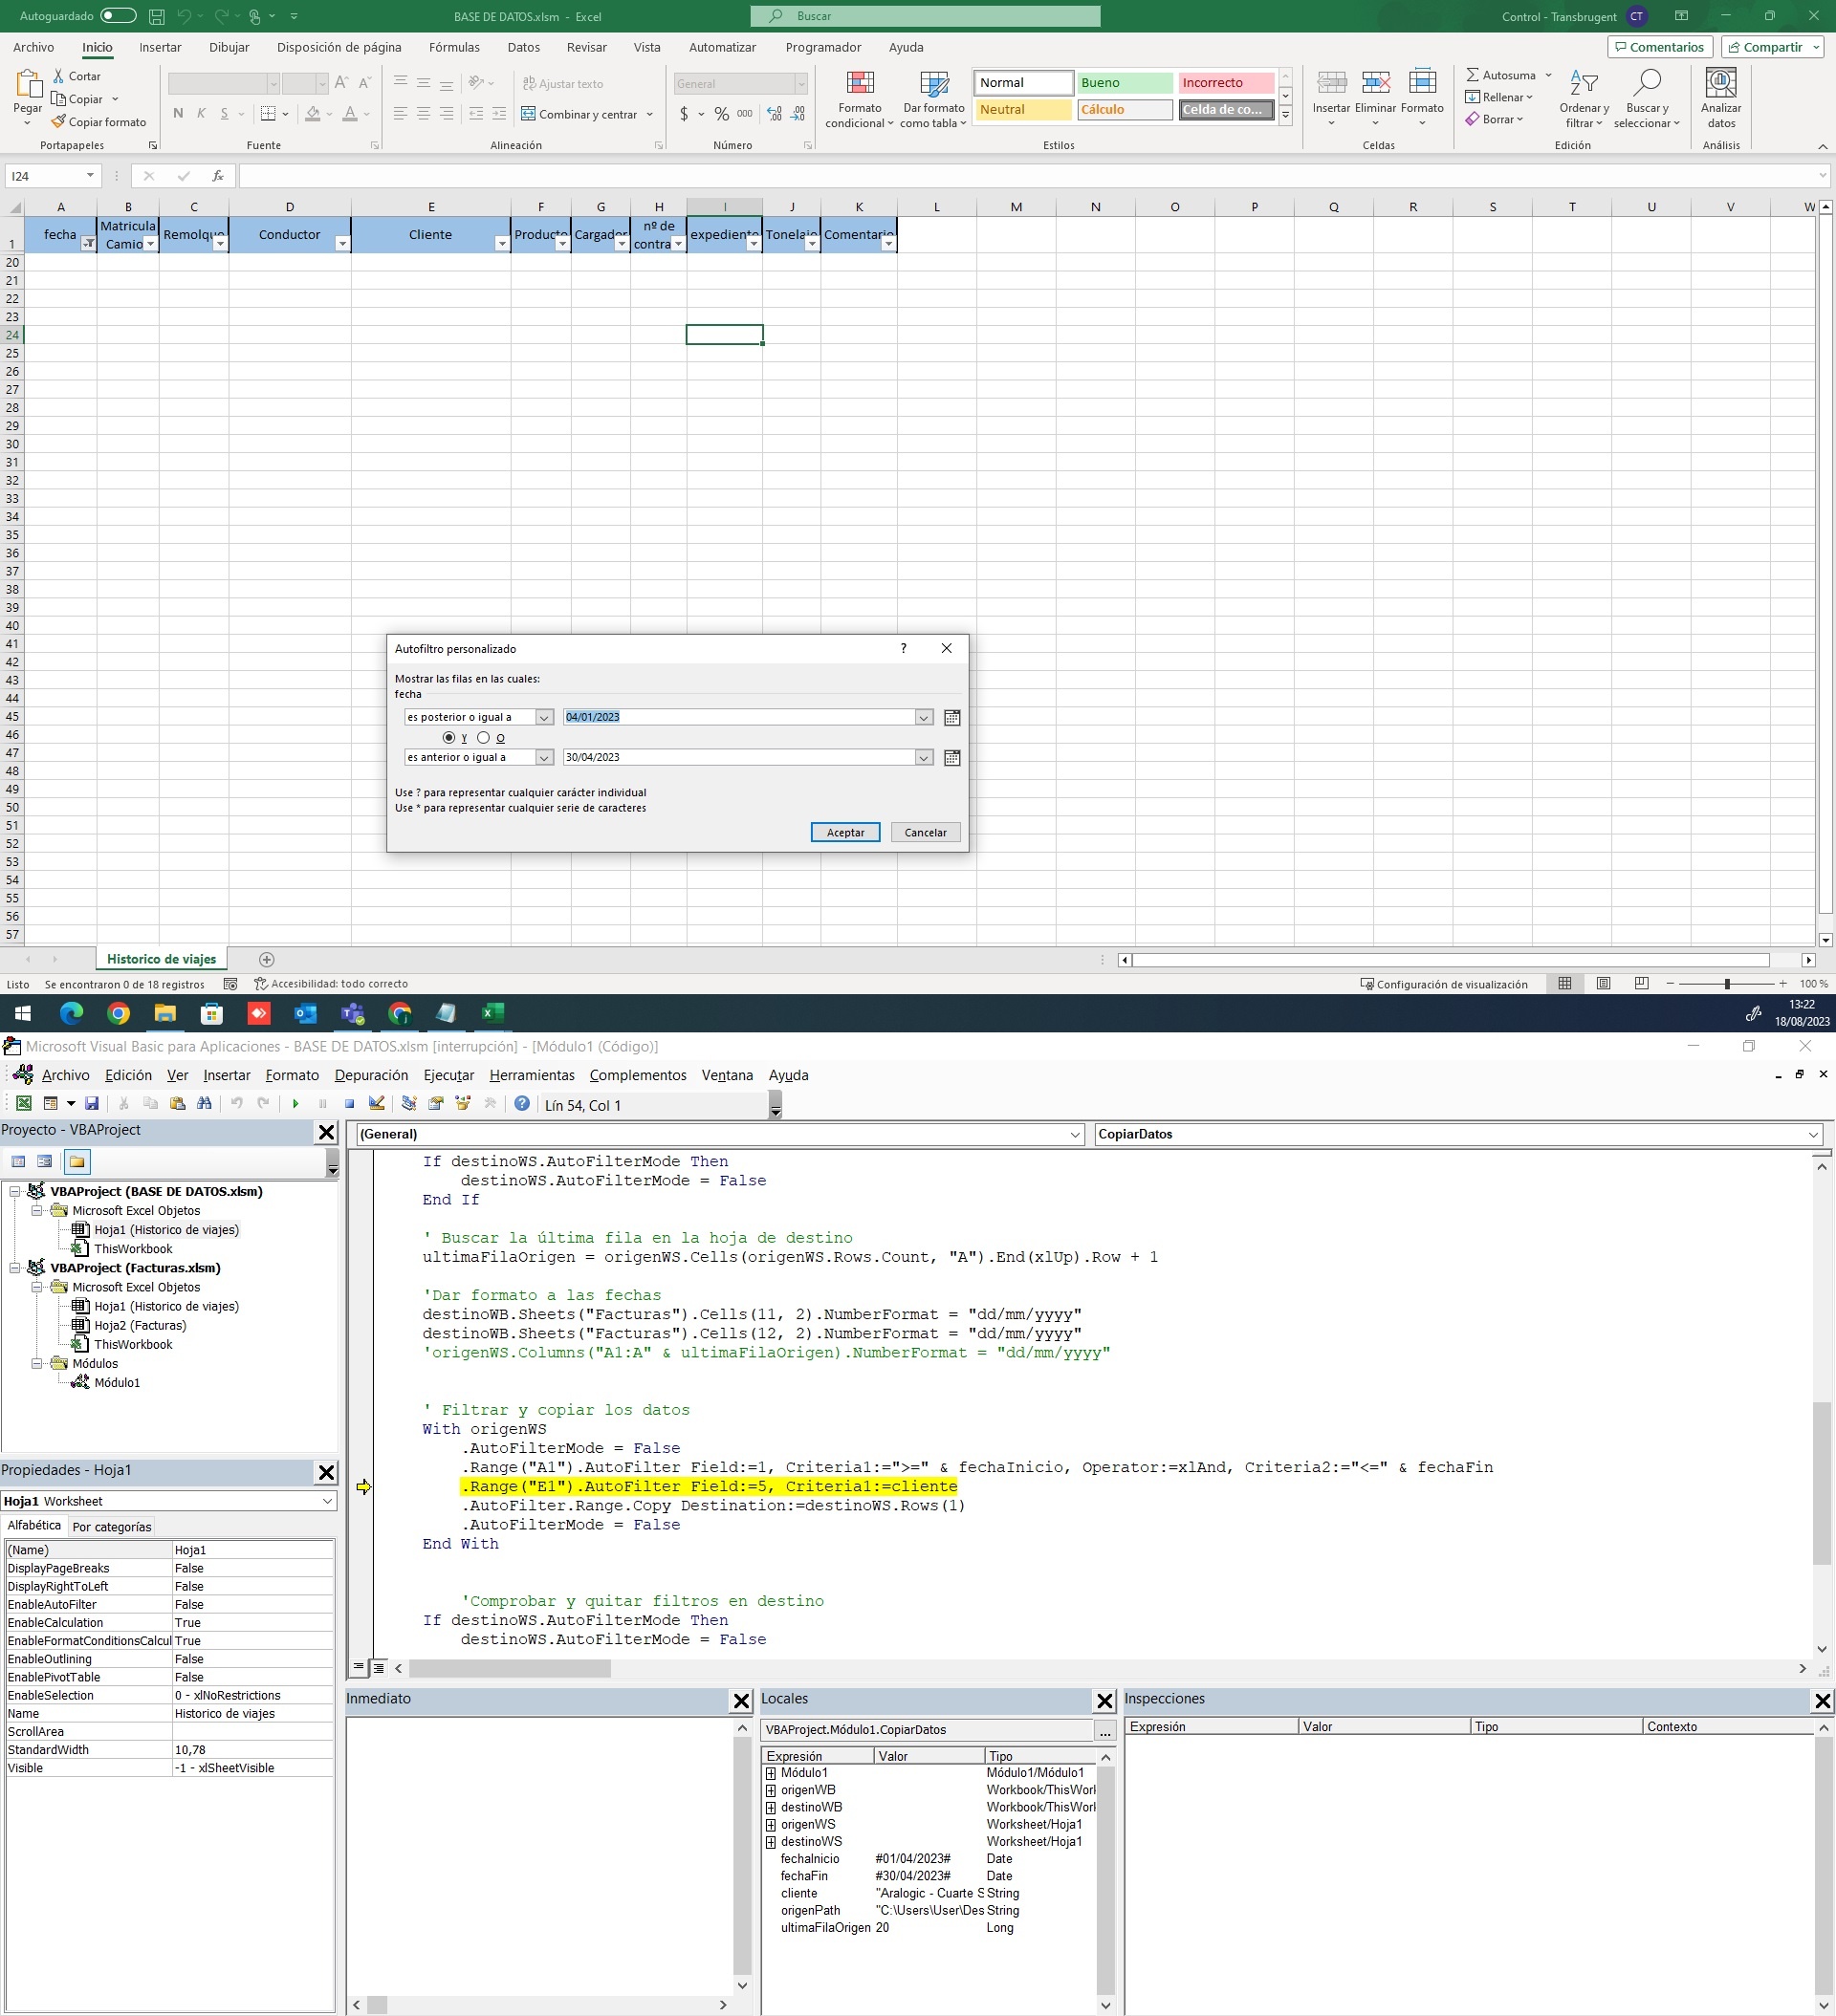
Task: Click Dar formato como tabla icon
Action: (932, 99)
